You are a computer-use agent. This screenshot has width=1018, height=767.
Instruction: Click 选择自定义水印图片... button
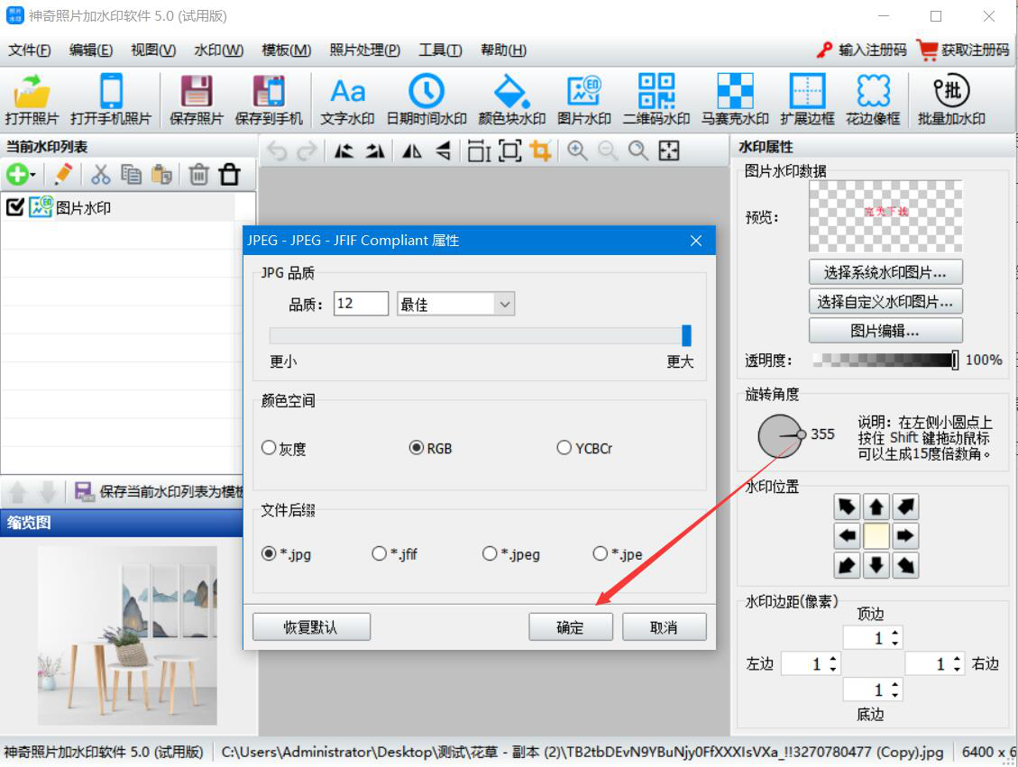885,302
